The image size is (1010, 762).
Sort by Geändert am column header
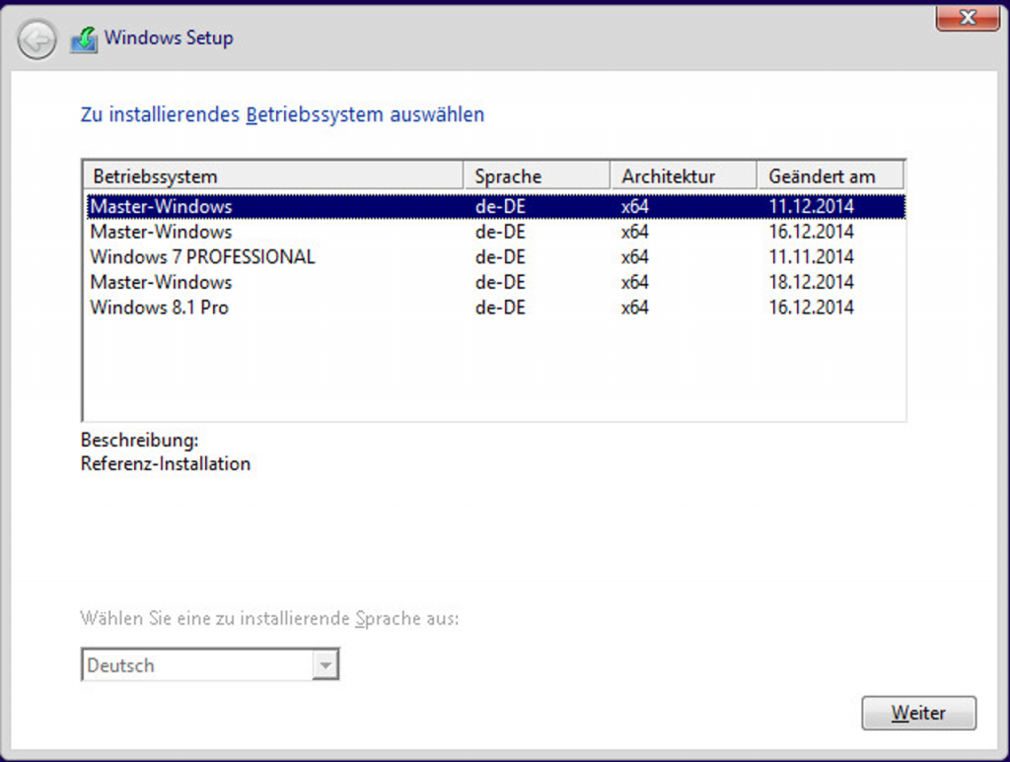coord(830,175)
